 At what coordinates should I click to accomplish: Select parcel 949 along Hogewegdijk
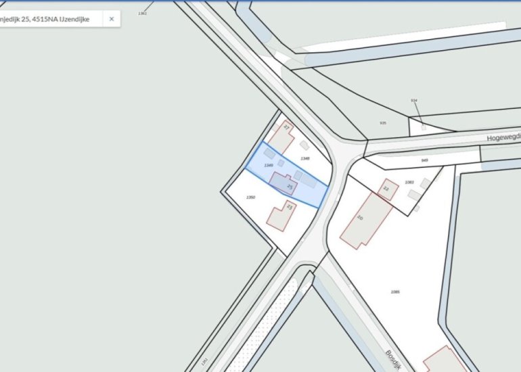click(x=425, y=160)
